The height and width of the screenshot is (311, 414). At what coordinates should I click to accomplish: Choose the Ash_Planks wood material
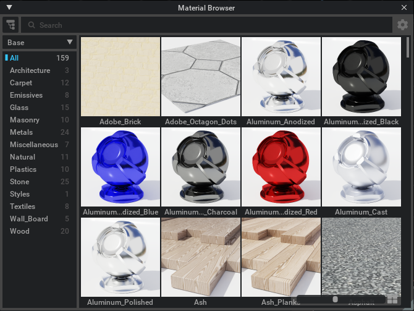[281, 257]
